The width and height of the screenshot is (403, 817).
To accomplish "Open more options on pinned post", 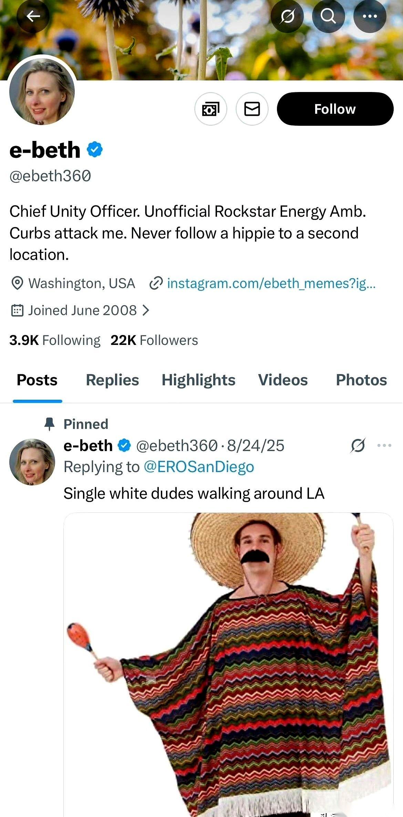I will [384, 446].
